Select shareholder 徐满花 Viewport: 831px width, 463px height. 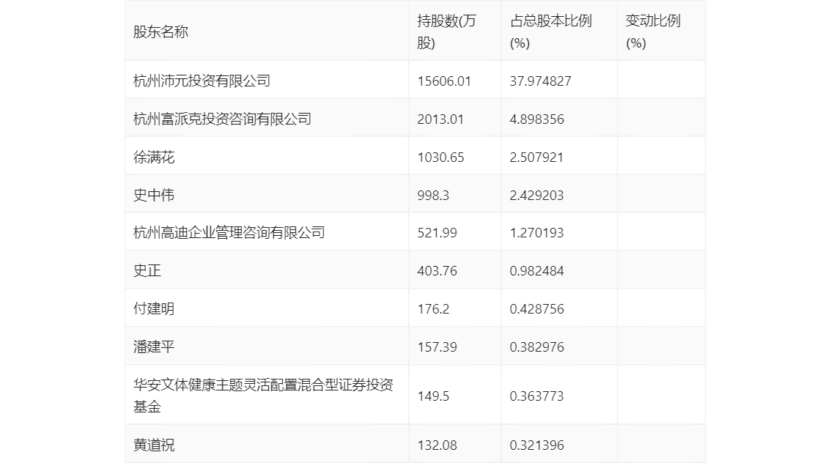(x=154, y=158)
